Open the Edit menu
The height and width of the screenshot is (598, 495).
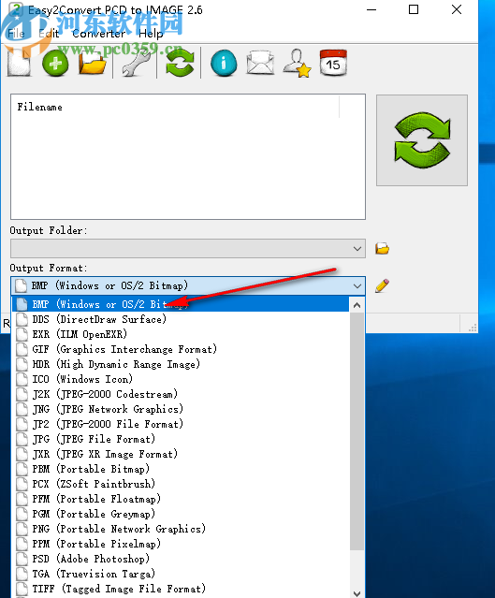click(x=49, y=34)
